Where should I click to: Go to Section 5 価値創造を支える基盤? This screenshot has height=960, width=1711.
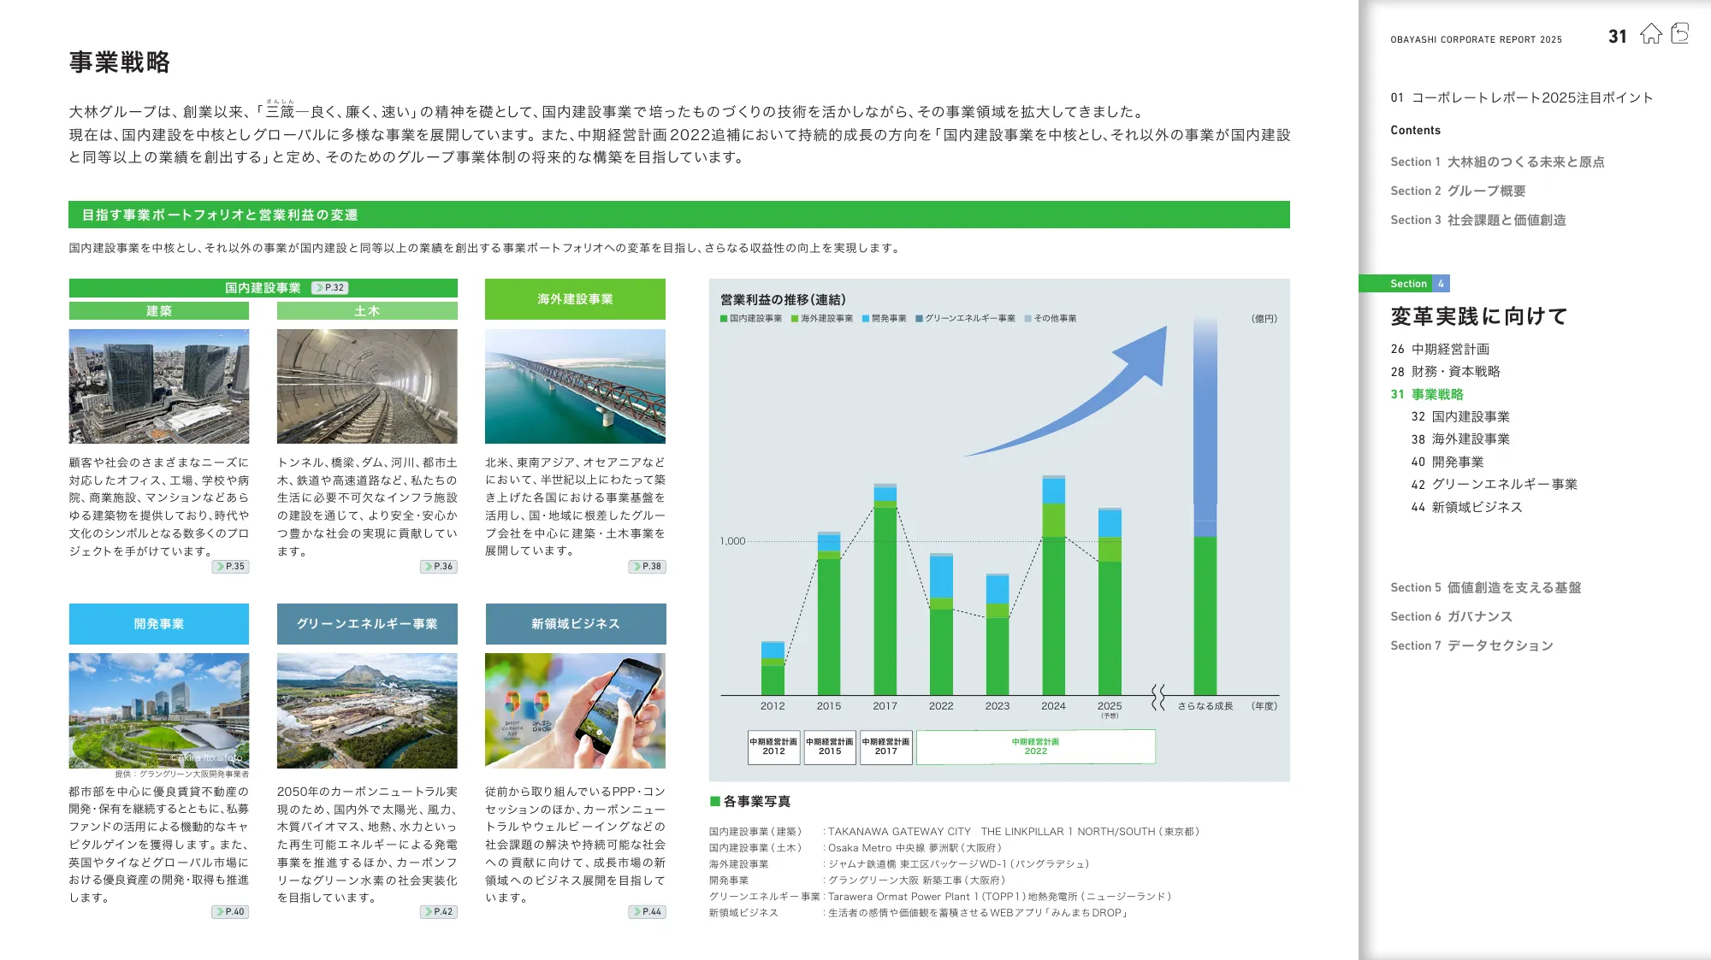tap(1485, 588)
